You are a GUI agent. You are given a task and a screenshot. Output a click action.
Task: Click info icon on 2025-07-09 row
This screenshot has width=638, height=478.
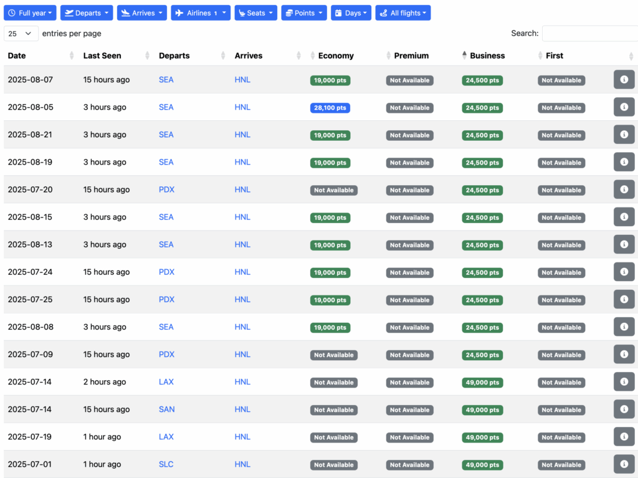click(x=624, y=354)
